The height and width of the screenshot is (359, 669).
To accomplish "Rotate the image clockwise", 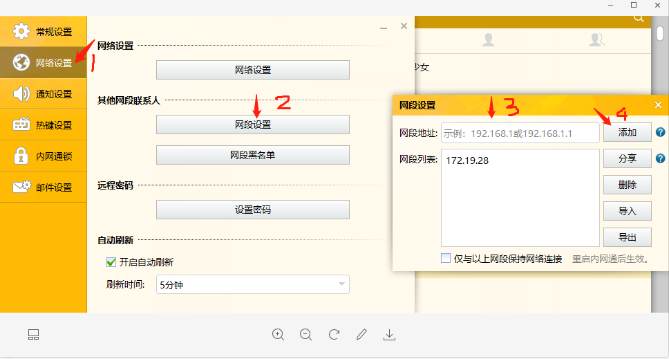I will [x=334, y=334].
